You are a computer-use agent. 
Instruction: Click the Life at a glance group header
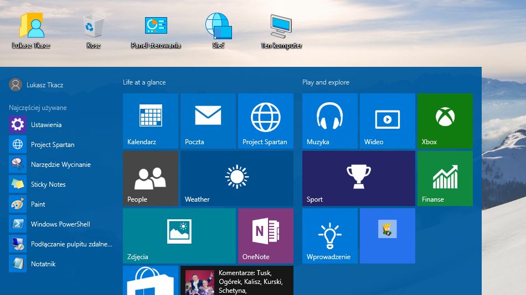point(145,82)
